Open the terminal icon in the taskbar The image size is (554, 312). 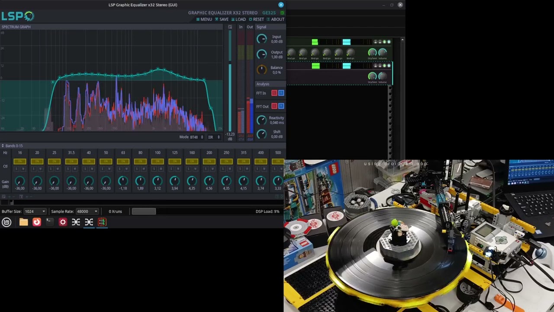click(x=49, y=222)
